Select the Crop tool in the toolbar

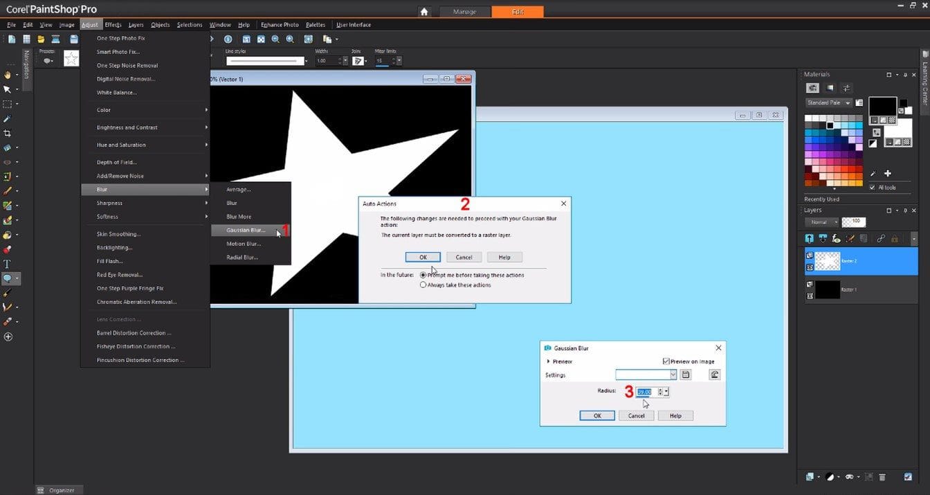[8, 133]
